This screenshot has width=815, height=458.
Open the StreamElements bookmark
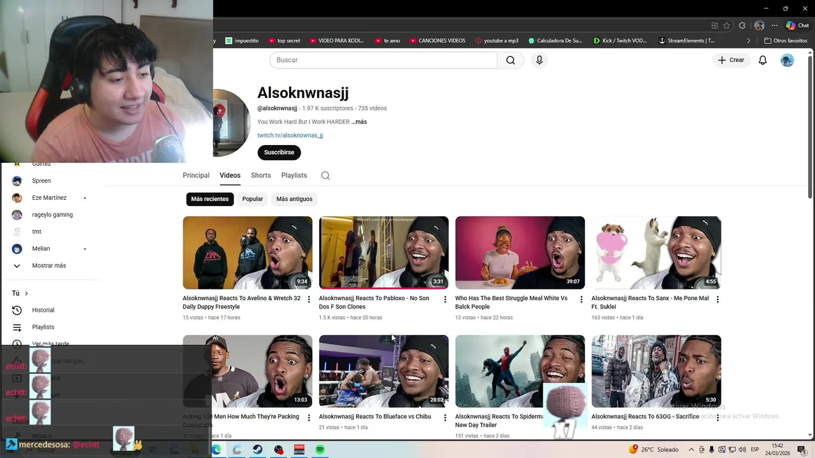[686, 41]
